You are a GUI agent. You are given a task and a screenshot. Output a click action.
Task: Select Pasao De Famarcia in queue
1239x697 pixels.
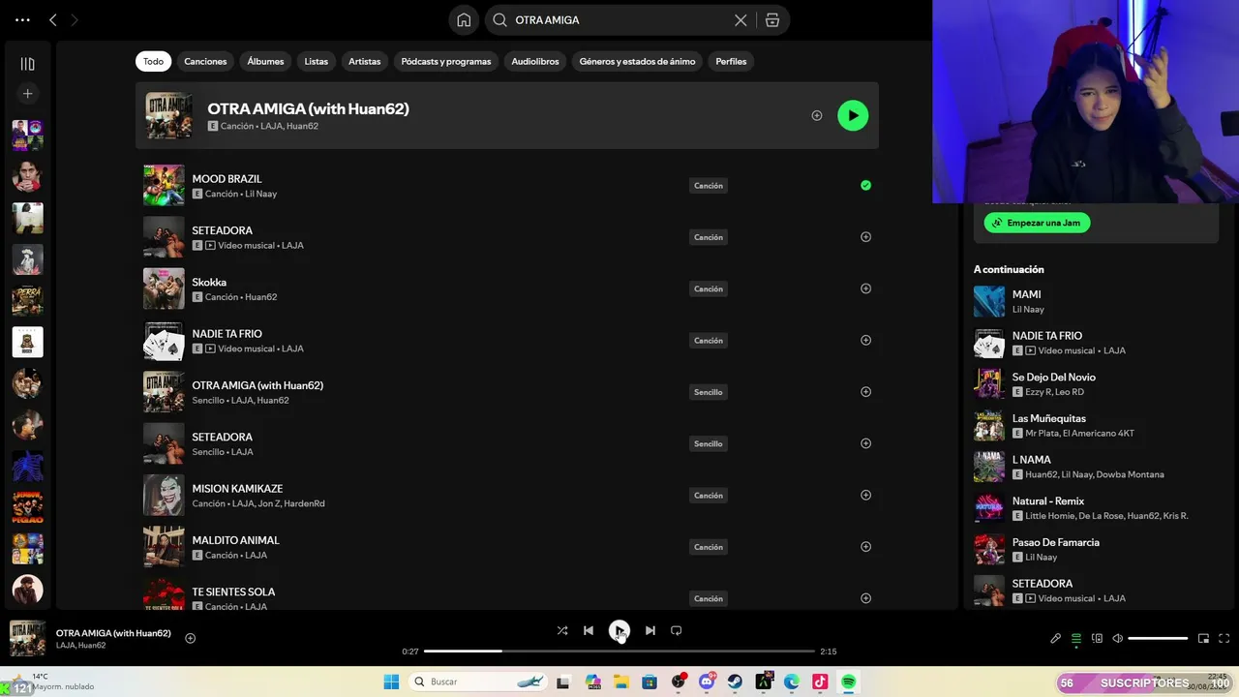click(1094, 549)
